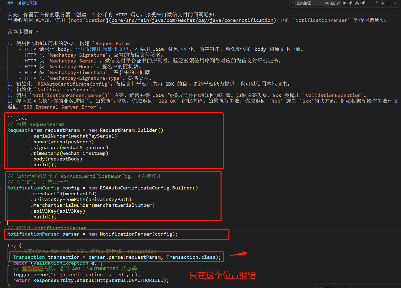Click 'logger.error("sign verification failed", e);'
Viewport: 401px width, 288px height.
pyautogui.click(x=77, y=275)
